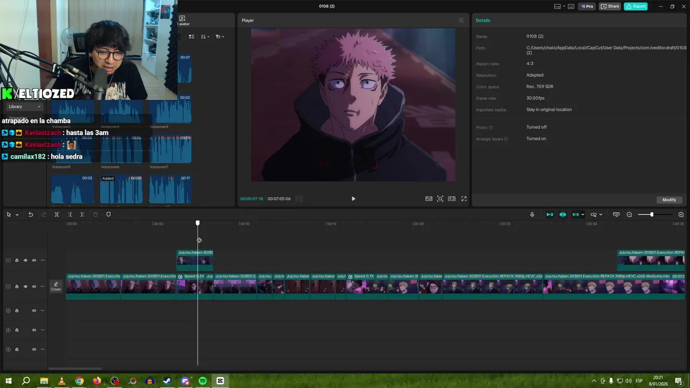Set player to Full quality view
Viewport: 690px width, 388px height.
(429, 199)
